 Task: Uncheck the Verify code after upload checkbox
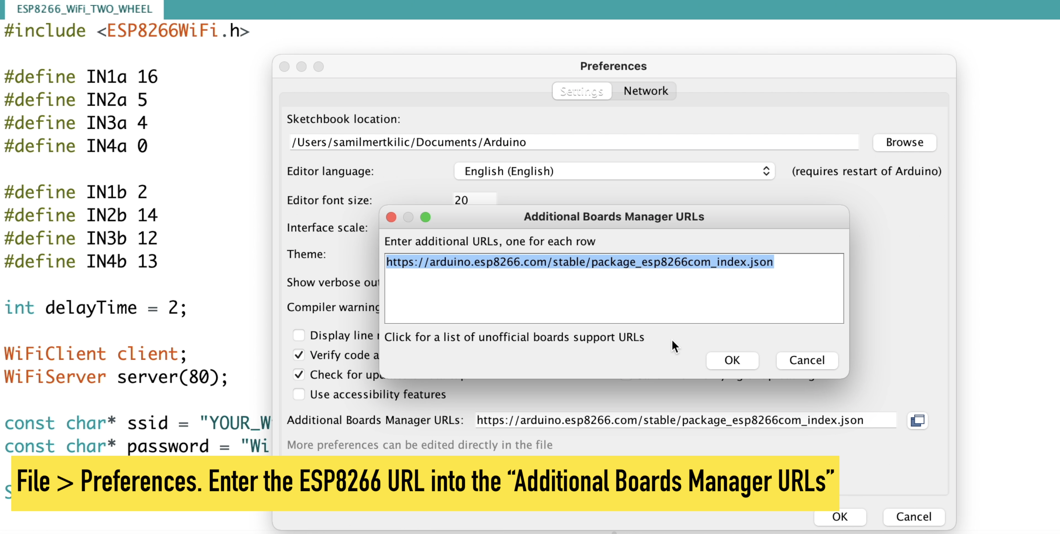tap(299, 355)
